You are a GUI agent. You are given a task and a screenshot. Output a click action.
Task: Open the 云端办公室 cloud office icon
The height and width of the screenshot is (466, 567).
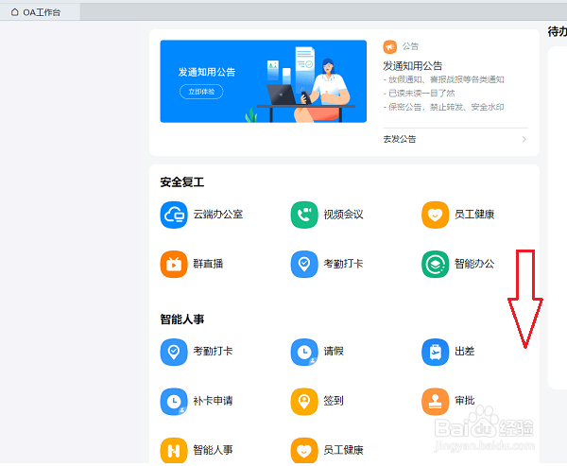[174, 215]
